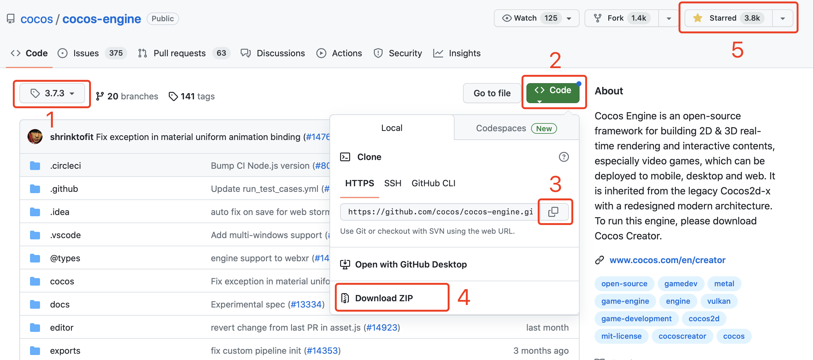Click the shrinktofit author avatar
The image size is (814, 360).
35,137
